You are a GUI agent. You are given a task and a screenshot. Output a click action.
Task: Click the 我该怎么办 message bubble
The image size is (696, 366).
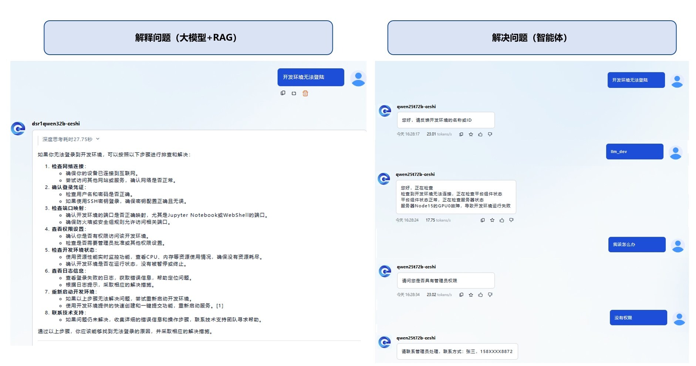(636, 244)
